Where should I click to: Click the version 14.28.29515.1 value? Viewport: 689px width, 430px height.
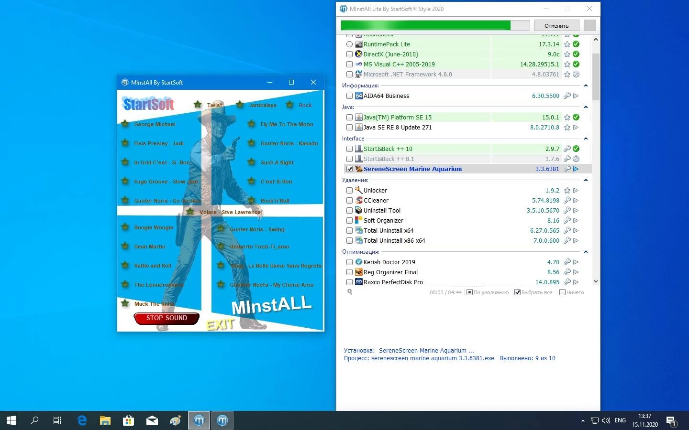click(x=540, y=64)
